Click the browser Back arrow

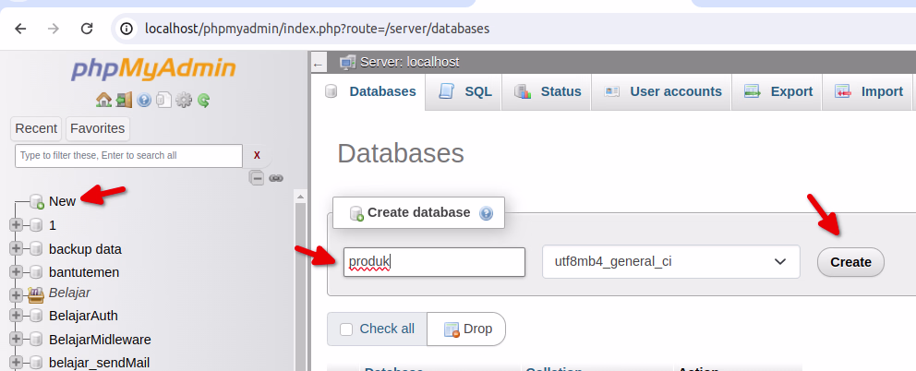click(x=20, y=28)
